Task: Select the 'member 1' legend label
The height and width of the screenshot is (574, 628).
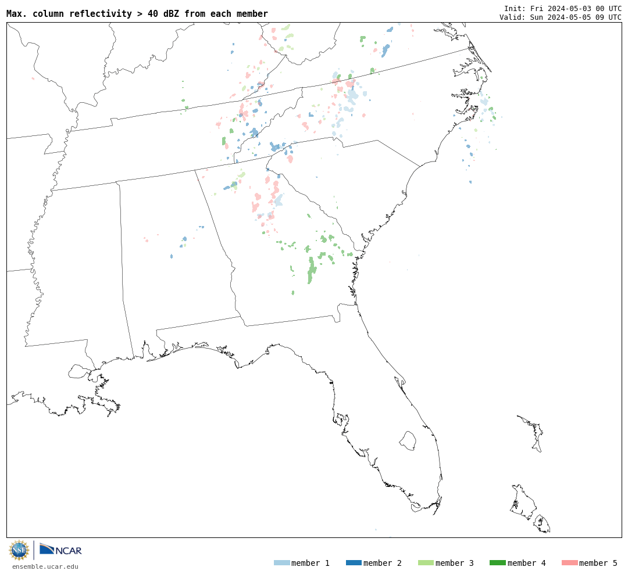Action: point(311,563)
